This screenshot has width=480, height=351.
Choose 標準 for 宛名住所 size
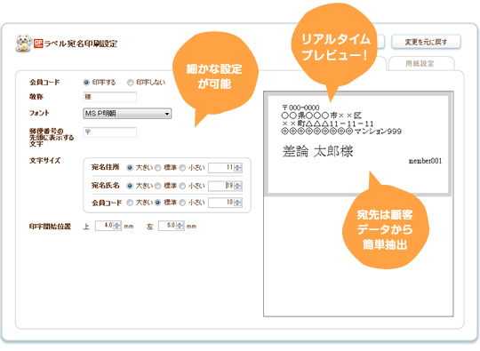157,168
